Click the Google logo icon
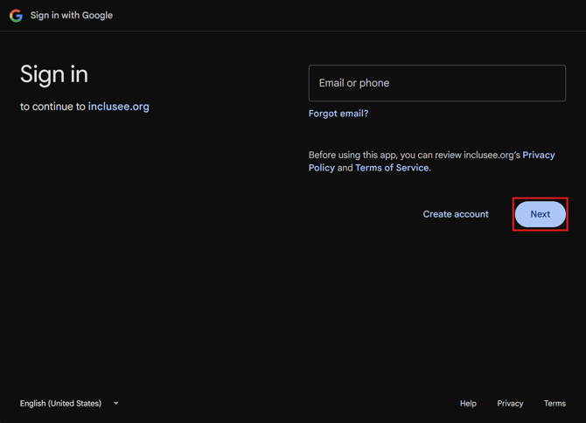The height and width of the screenshot is (423, 586). pos(16,16)
